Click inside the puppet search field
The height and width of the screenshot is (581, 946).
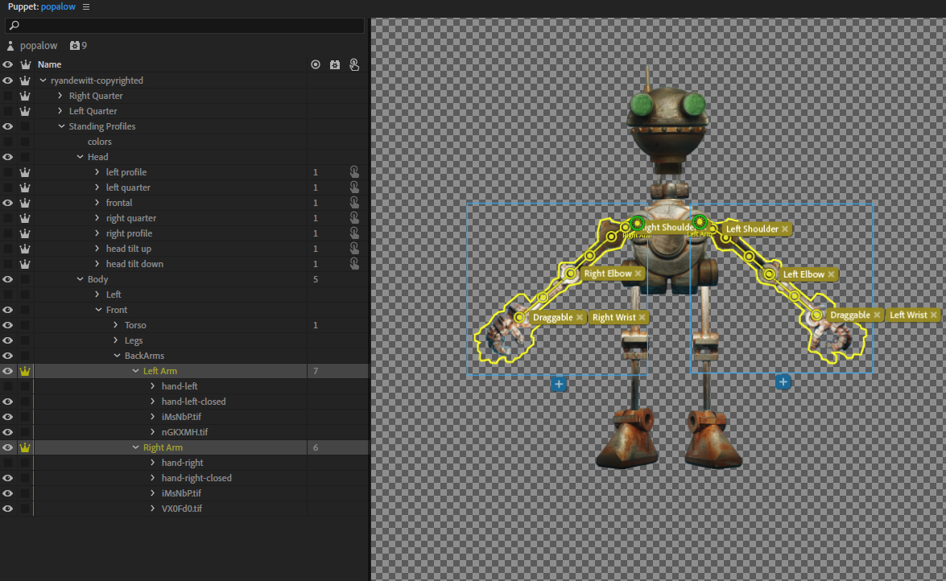185,25
